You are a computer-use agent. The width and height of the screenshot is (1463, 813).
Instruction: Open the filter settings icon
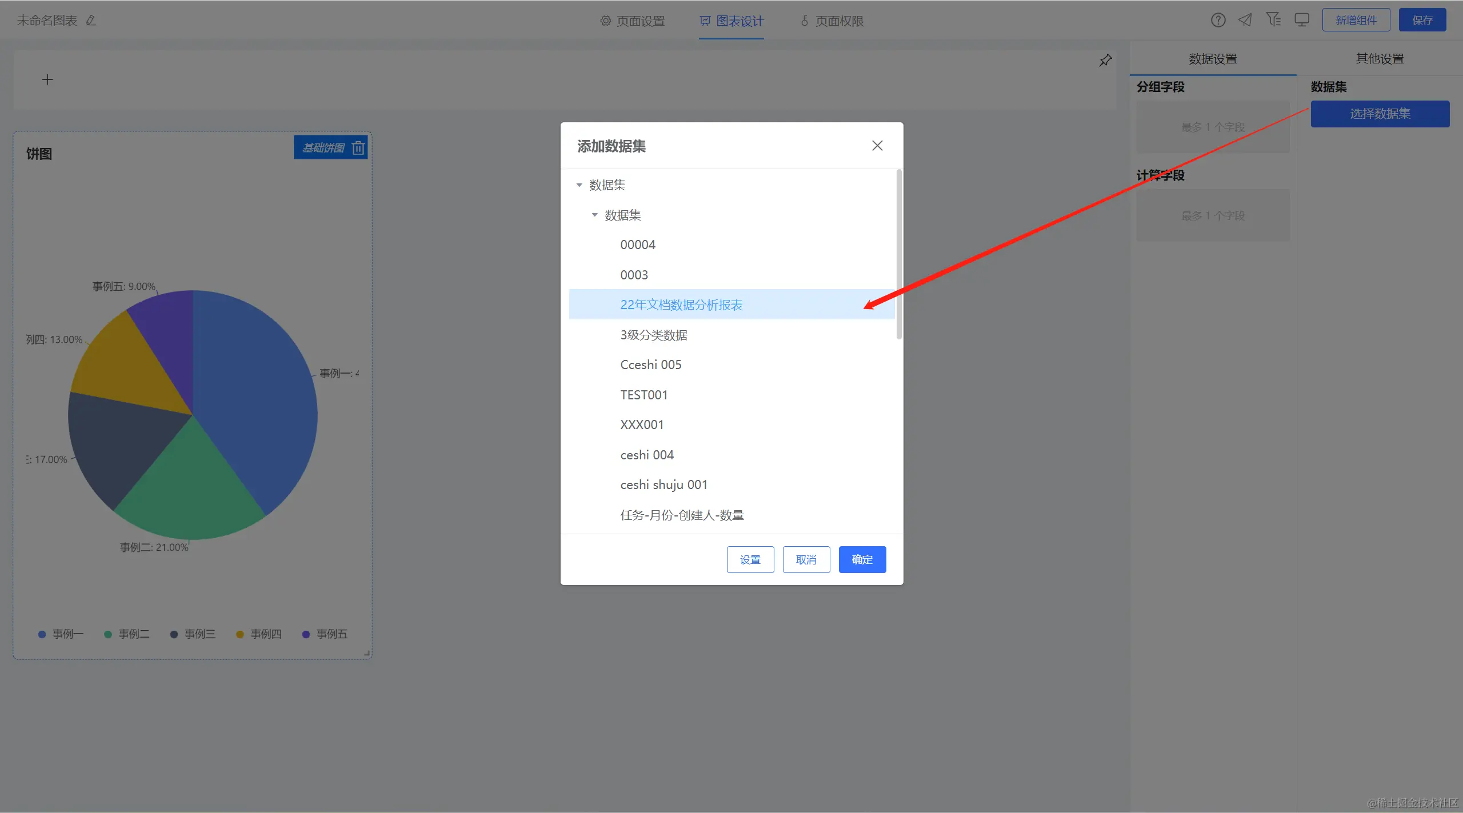1273,20
